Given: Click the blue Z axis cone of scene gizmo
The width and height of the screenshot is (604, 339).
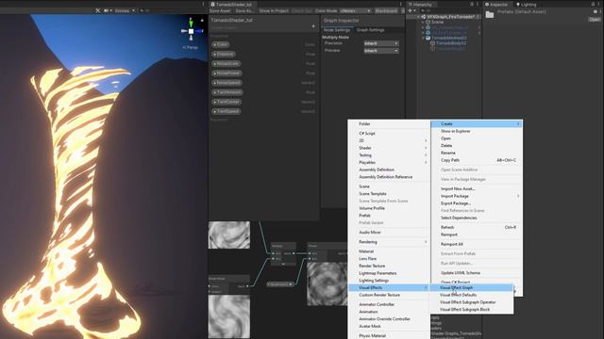Looking at the screenshot, I should 200,31.
